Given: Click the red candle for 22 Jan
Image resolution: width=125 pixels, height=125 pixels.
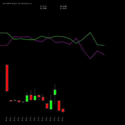Looking at the screenshot, I should (59, 105).
